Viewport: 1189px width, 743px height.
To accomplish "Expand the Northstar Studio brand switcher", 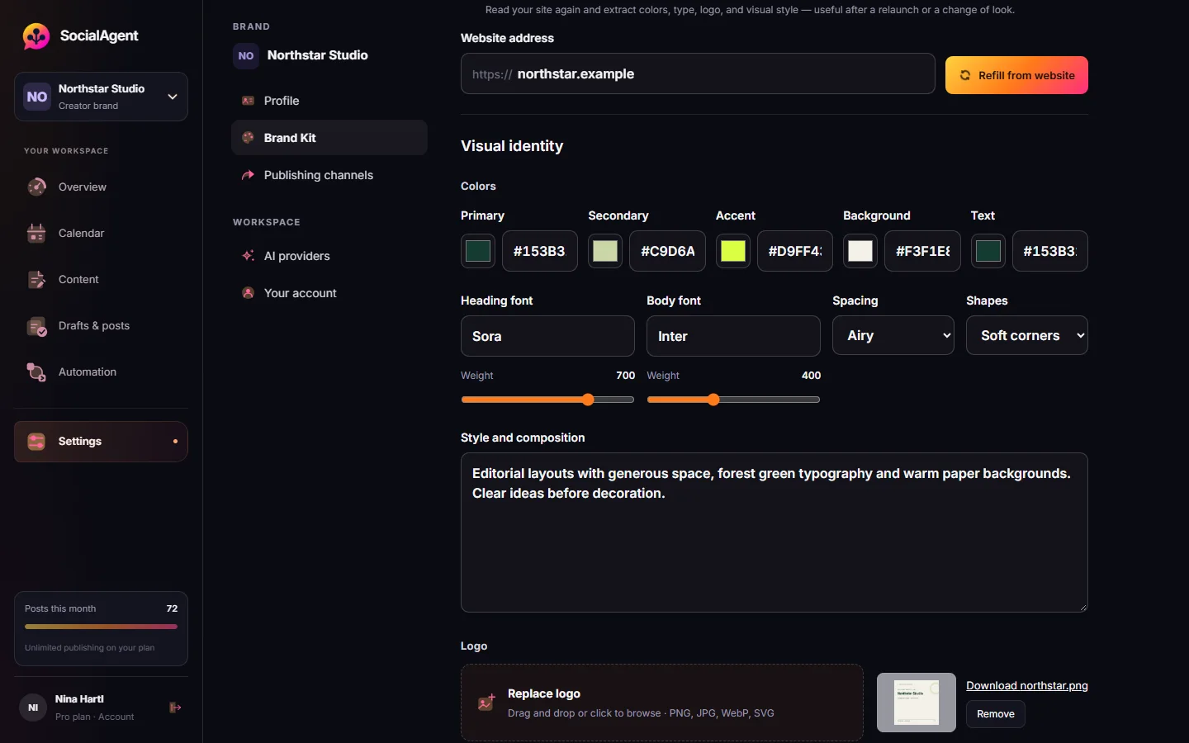I will [x=101, y=97].
